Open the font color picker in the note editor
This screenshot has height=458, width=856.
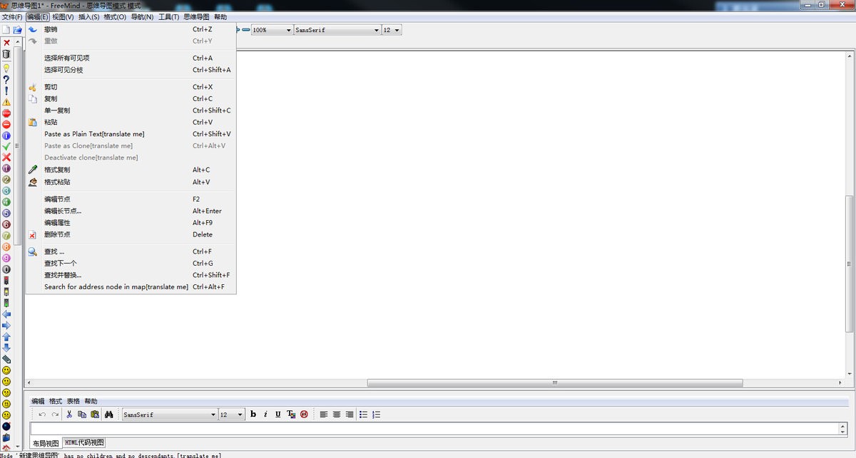pos(290,414)
